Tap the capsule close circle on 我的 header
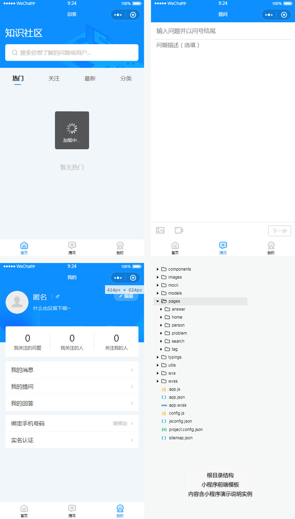 [133, 278]
